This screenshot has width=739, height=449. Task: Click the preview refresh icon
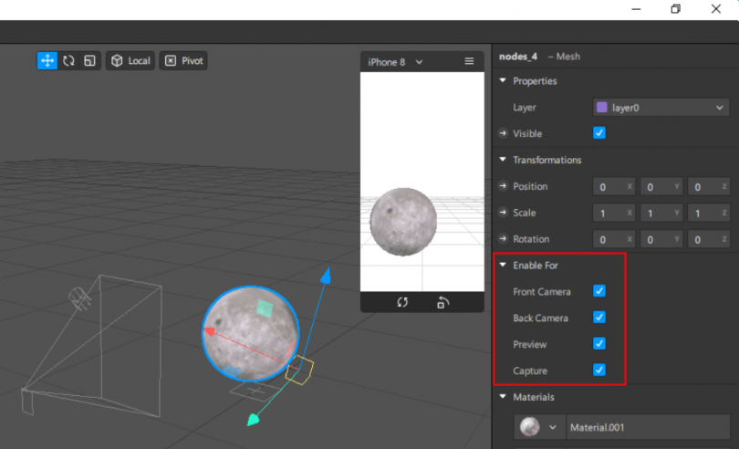[402, 302]
